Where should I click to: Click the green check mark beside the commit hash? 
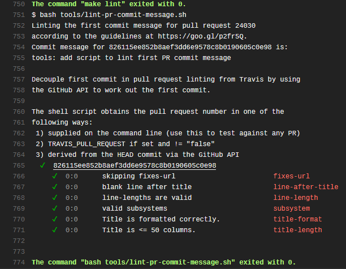click(42, 165)
